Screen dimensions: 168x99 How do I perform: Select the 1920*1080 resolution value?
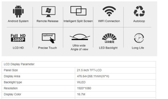point(84,88)
